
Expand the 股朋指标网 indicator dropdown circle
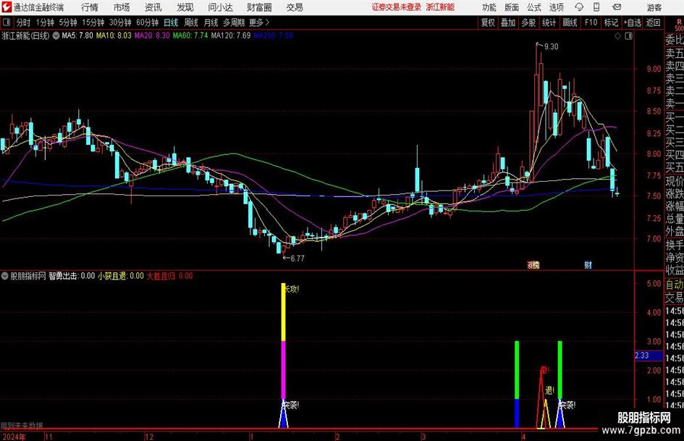5,275
